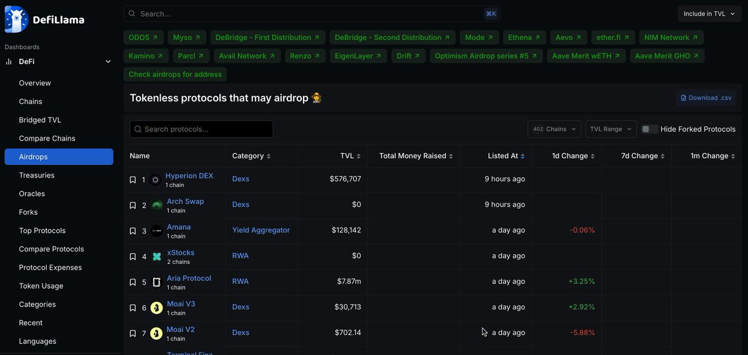
Task: Click the Search protocols input field
Action: (201, 129)
